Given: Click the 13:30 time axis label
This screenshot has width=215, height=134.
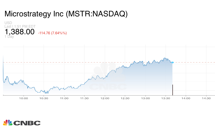Looking at the screenshot, I should 166,98.
